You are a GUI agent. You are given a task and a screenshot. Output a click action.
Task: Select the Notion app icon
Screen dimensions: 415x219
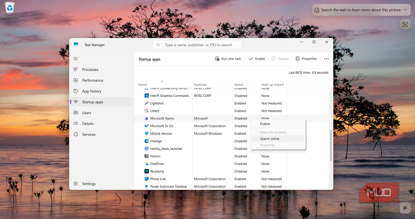146,156
